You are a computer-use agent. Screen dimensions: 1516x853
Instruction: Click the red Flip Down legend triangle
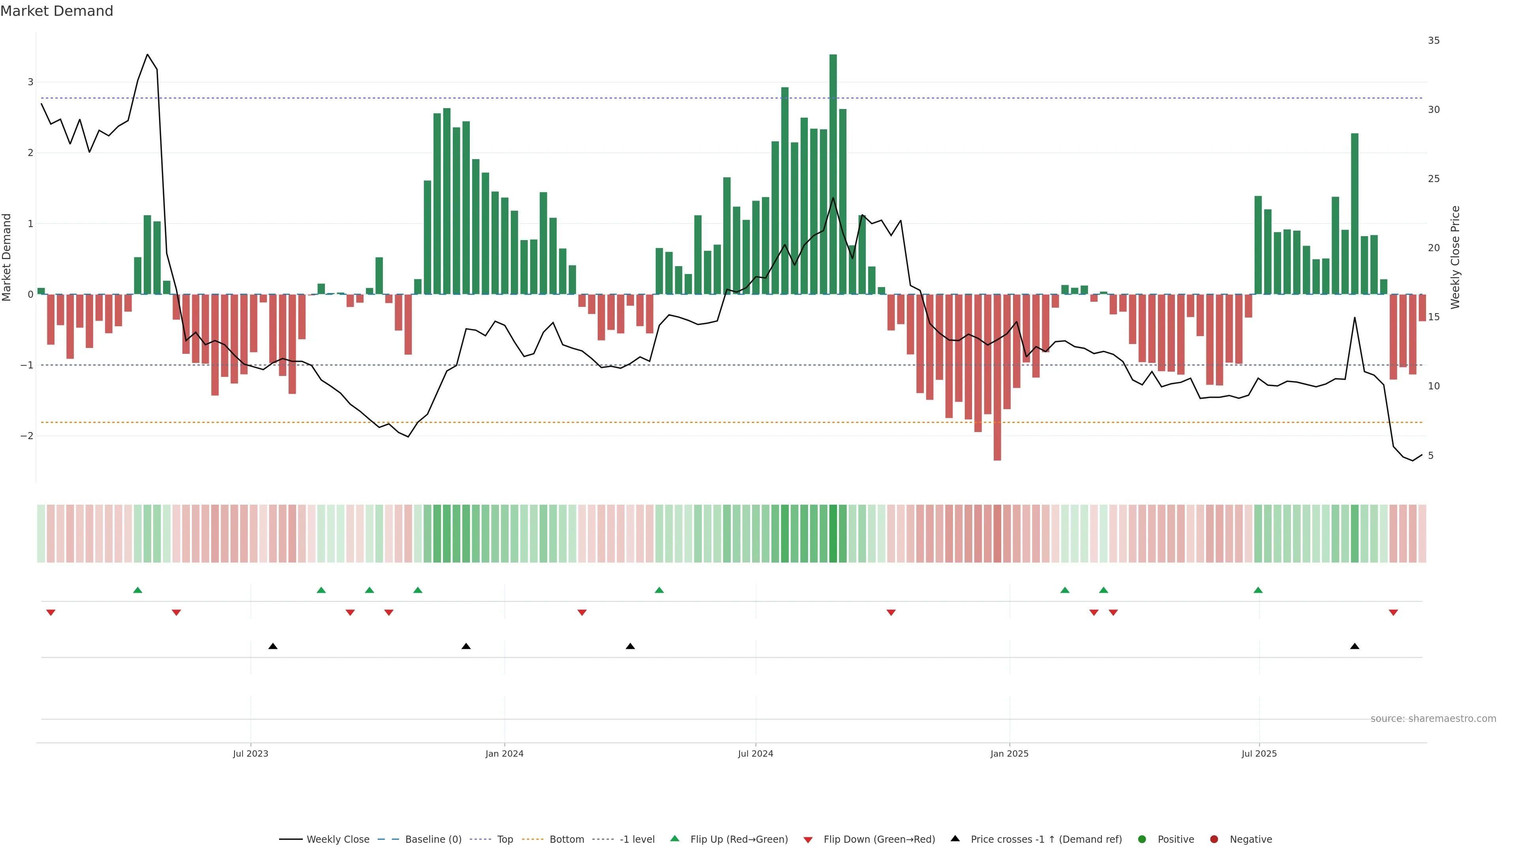click(808, 840)
